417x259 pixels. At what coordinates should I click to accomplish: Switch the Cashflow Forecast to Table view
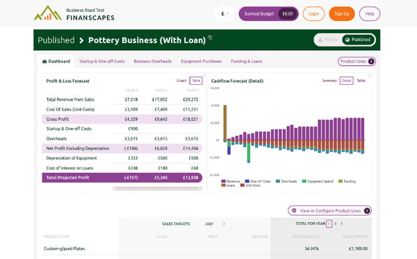pyautogui.click(x=361, y=81)
